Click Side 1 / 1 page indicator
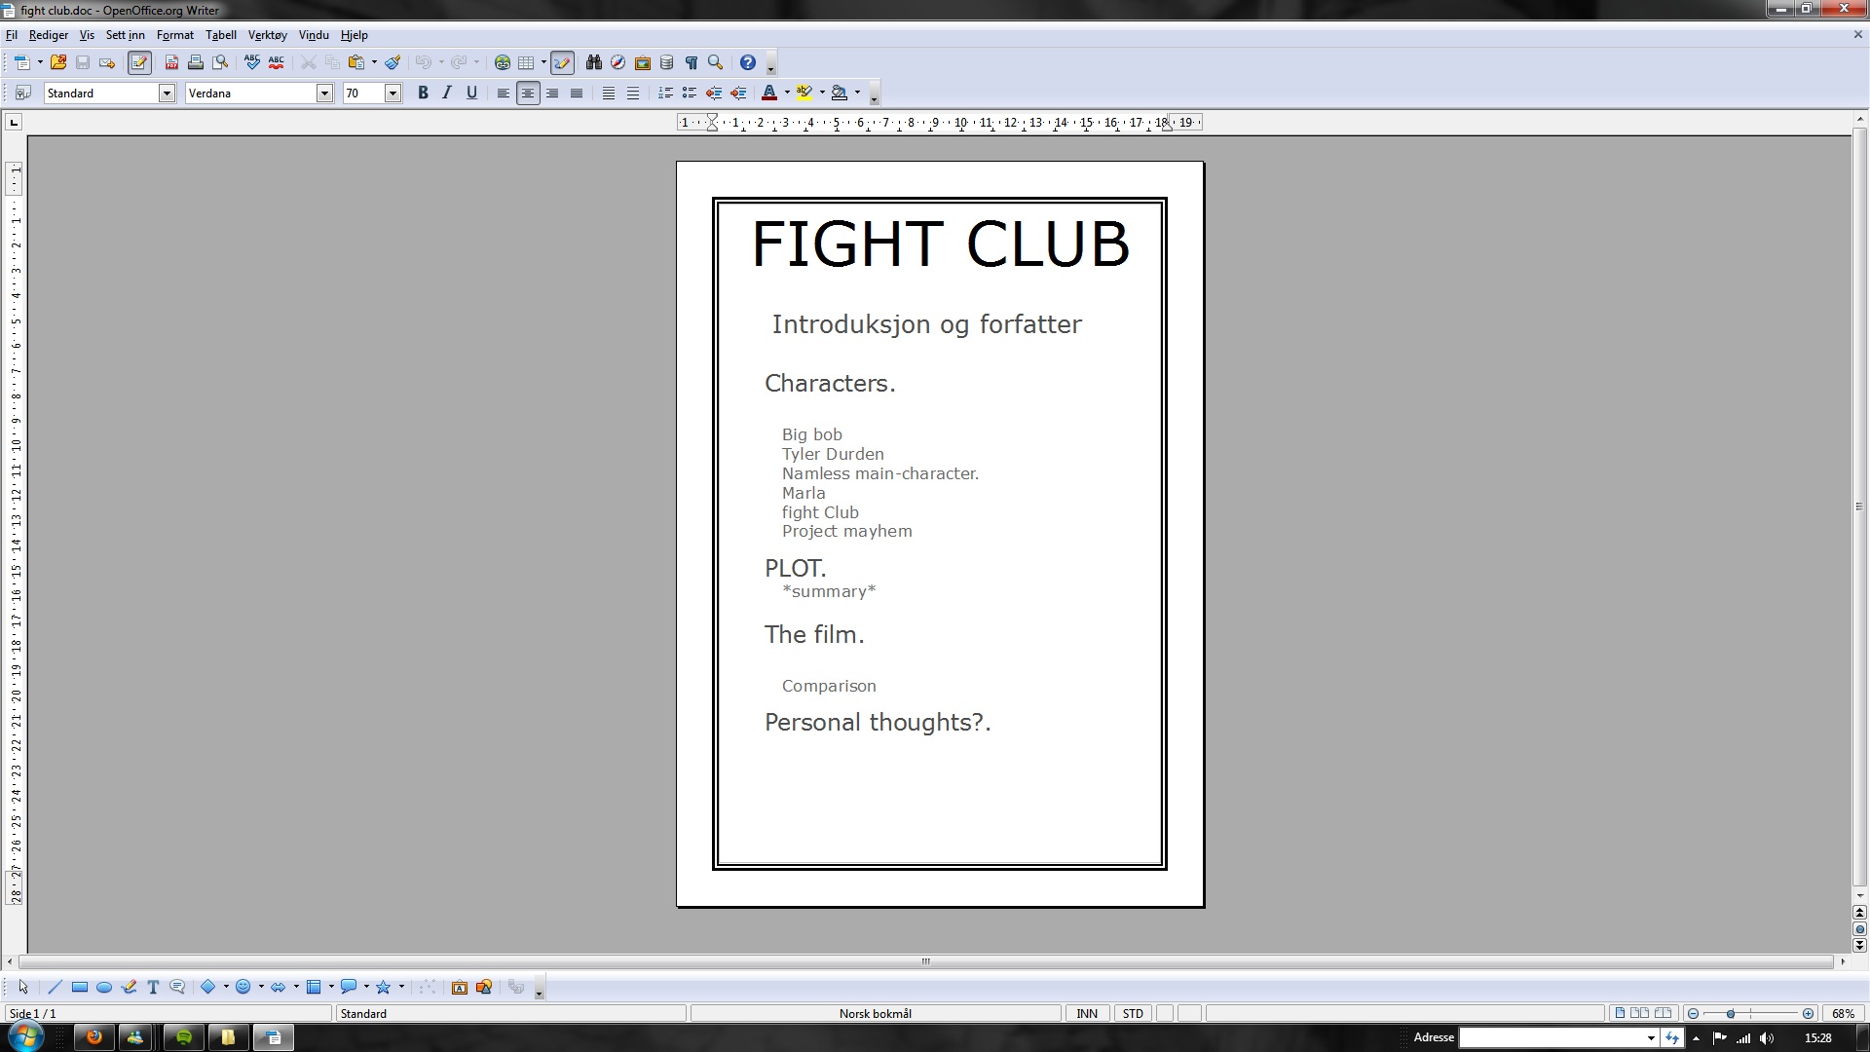The height and width of the screenshot is (1052, 1870). tap(168, 1013)
